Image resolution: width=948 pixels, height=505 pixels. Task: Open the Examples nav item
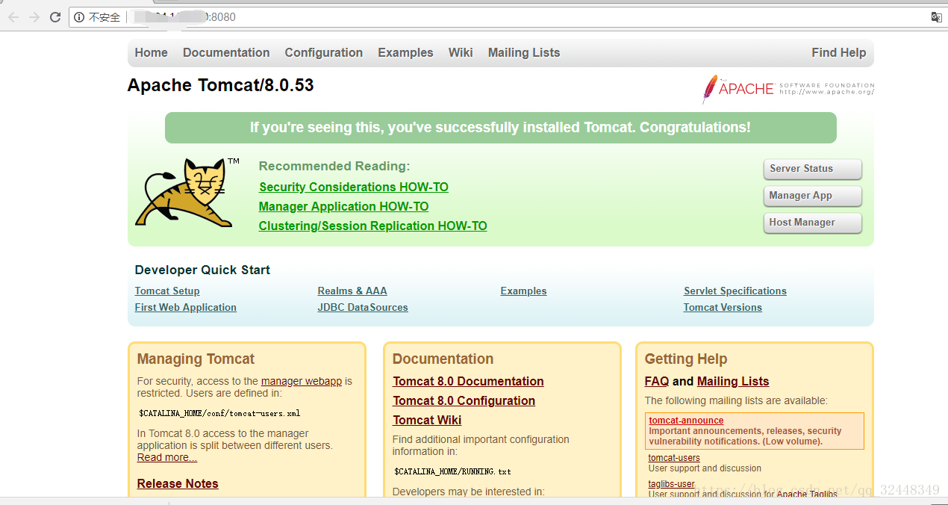(x=405, y=52)
